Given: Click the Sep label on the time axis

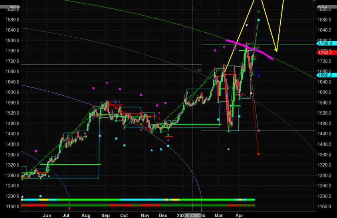Looking at the screenshot, I should (105, 215).
